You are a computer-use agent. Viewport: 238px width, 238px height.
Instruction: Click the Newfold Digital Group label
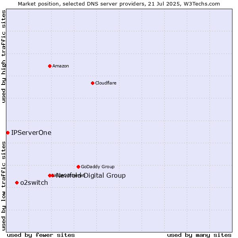coord(91,175)
